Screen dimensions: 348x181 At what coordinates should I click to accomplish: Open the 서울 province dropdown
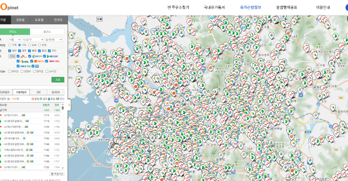click(15, 40)
